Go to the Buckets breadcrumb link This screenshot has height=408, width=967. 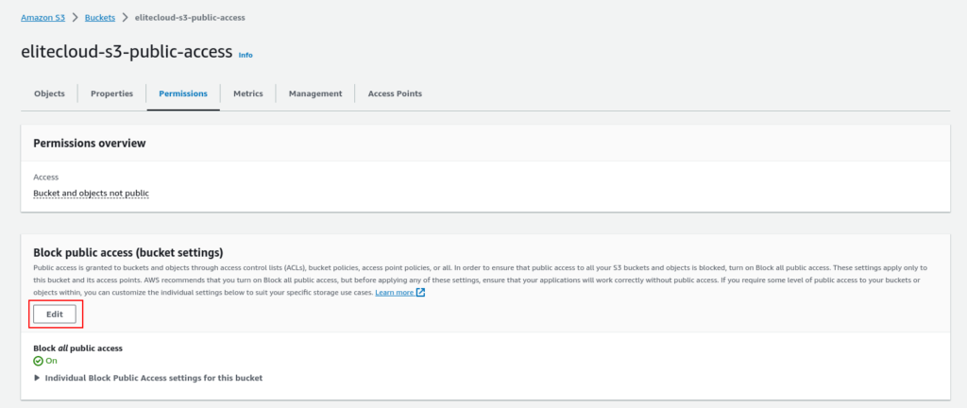point(100,17)
